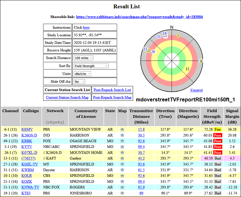Click the map icon in the KWBM row

click(122, 170)
